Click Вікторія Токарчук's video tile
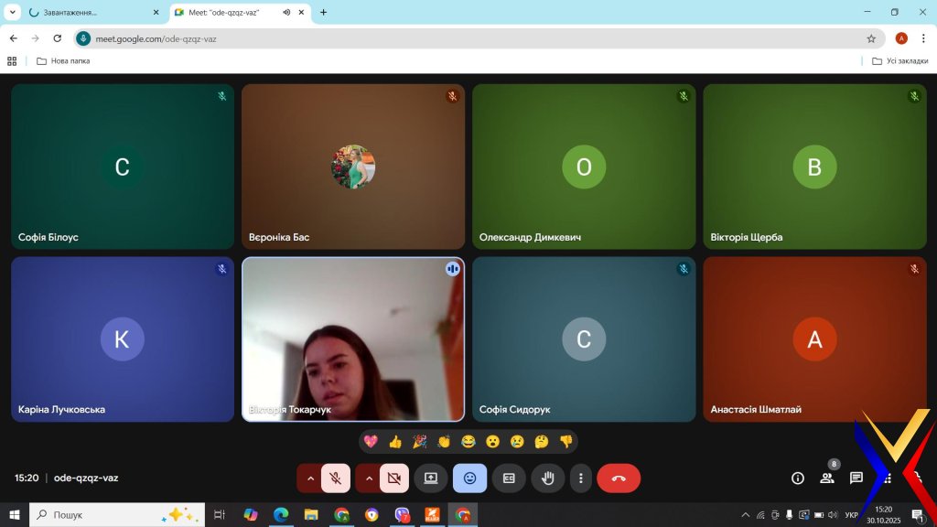Viewport: 937px width, 527px height. coord(352,339)
